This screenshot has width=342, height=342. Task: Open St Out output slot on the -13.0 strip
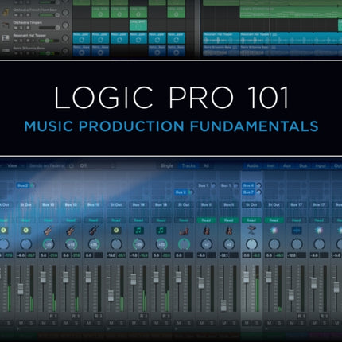click(116, 204)
